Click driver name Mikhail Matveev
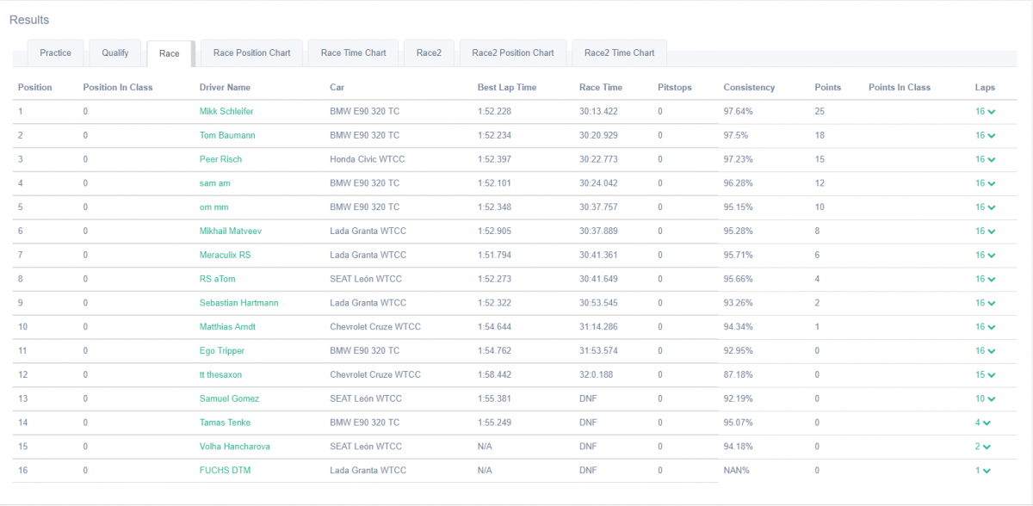1033x506 pixels. [x=231, y=231]
